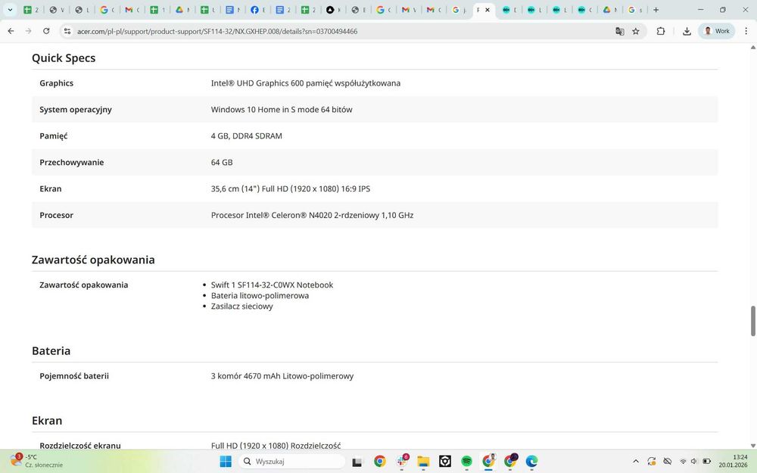Bookmark this page with the star icon
Screen dimensions: 757x473
(636, 31)
